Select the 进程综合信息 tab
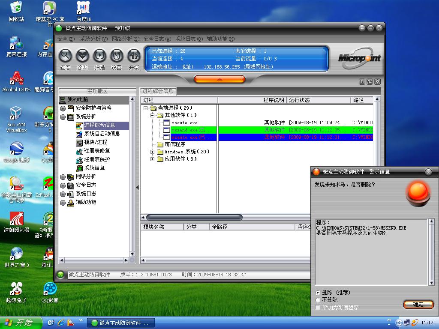The height and width of the screenshot is (329, 439). pyautogui.click(x=158, y=91)
